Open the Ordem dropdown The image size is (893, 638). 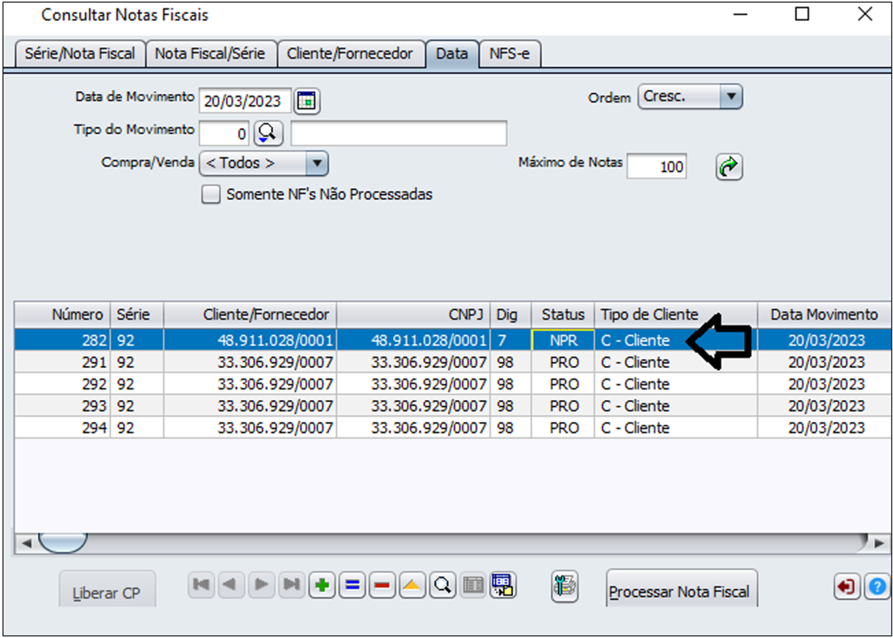pos(730,97)
